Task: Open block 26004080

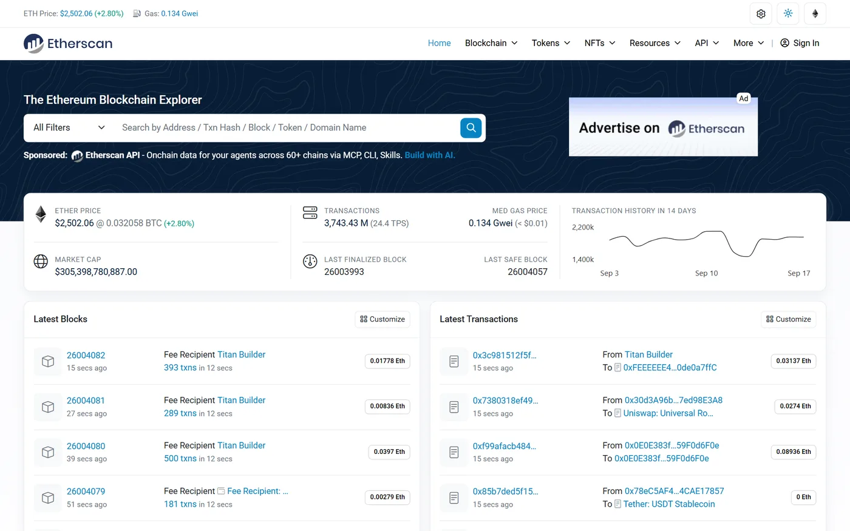Action: coord(86,446)
